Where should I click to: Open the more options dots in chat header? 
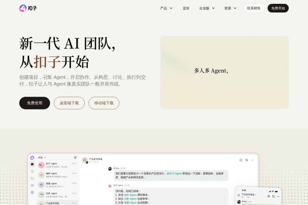pyautogui.click(x=252, y=160)
